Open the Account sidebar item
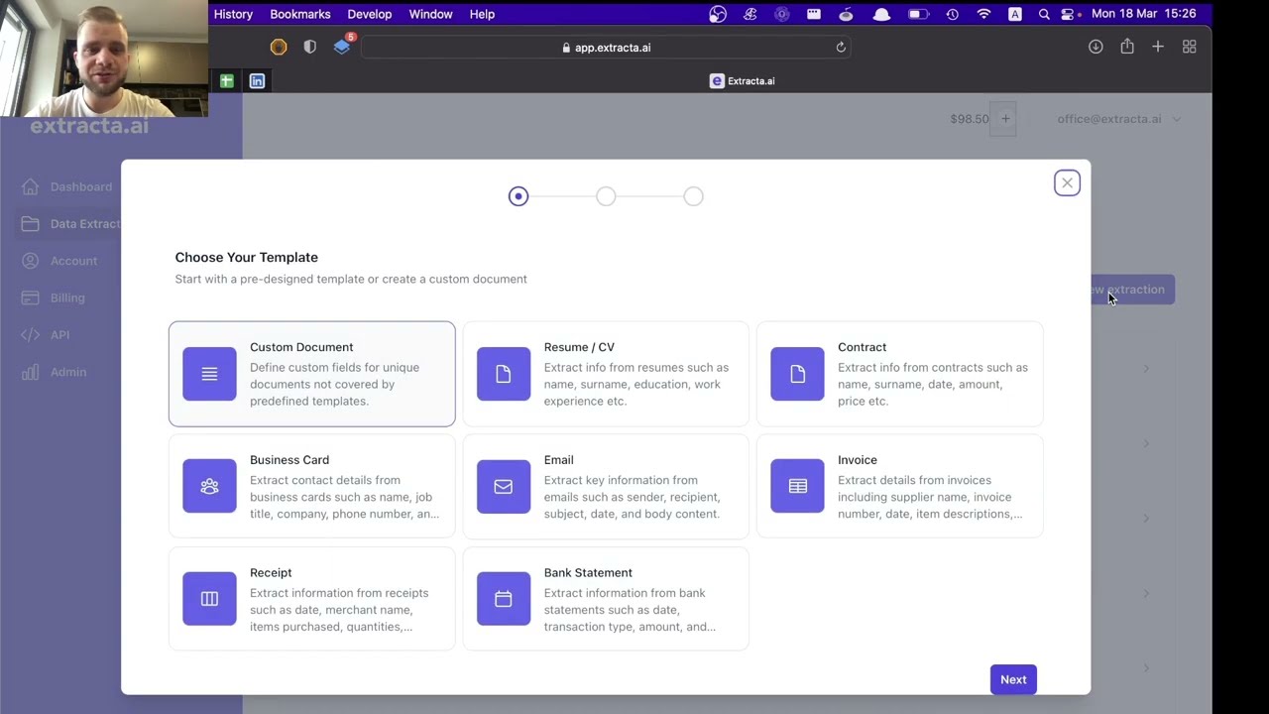The image size is (1269, 714). (73, 261)
